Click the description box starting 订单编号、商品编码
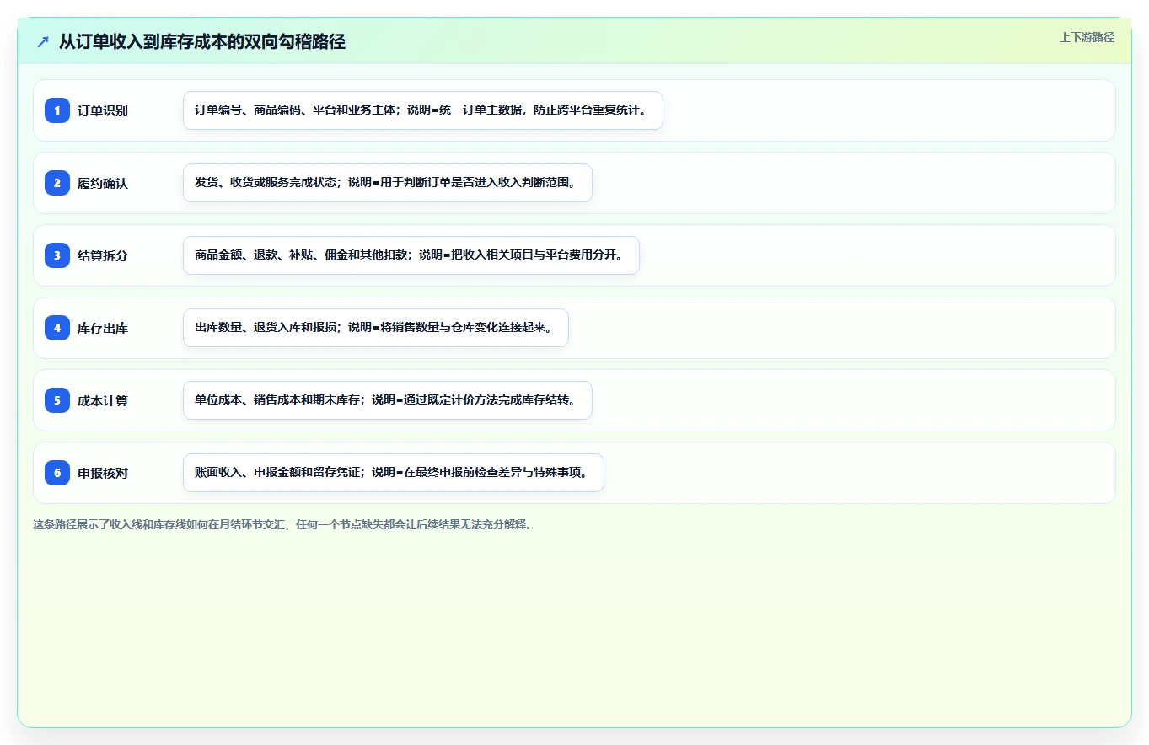This screenshot has width=1149, height=745. coord(423,110)
